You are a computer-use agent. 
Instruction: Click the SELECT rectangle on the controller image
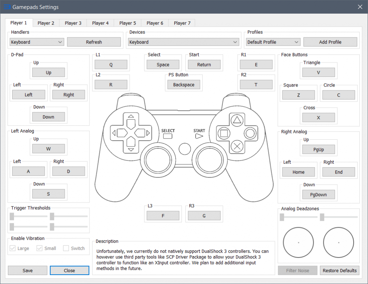(168, 136)
